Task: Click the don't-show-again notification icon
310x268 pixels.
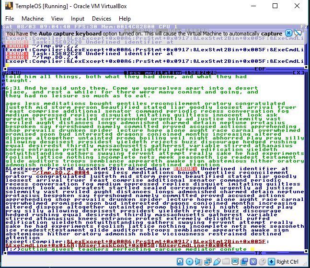Action: (x=298, y=33)
